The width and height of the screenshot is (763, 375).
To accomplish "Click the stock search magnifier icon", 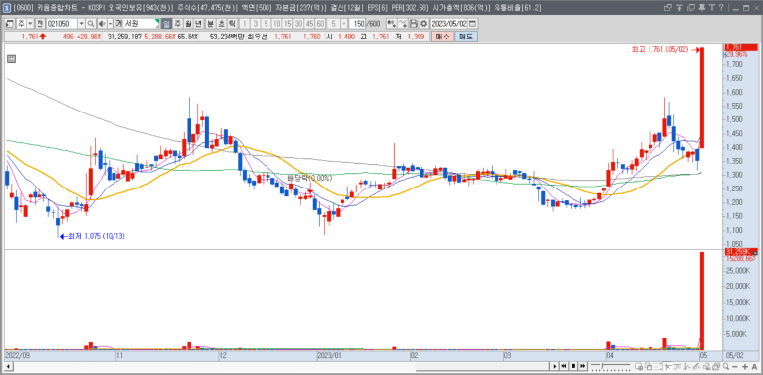I will [91, 24].
